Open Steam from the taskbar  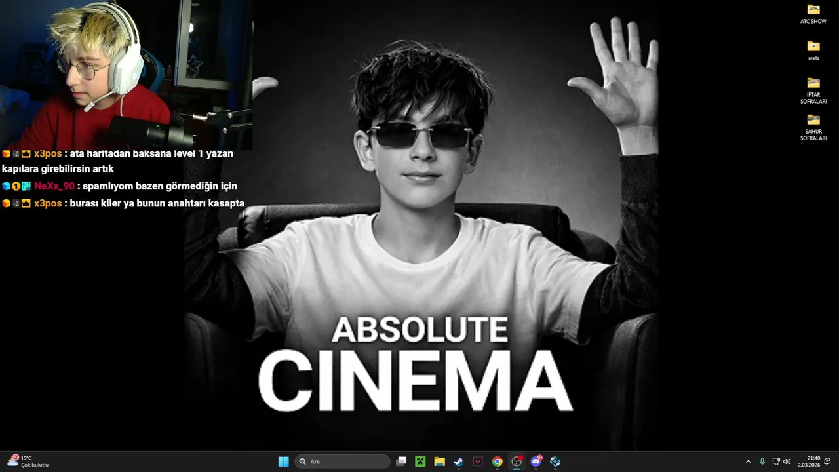pyautogui.click(x=458, y=462)
